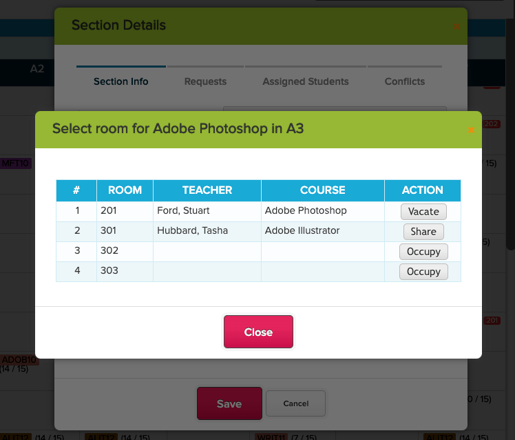Viewport: 515px width, 440px height.
Task: Click the ADOB10 section badge
Action: 17,359
